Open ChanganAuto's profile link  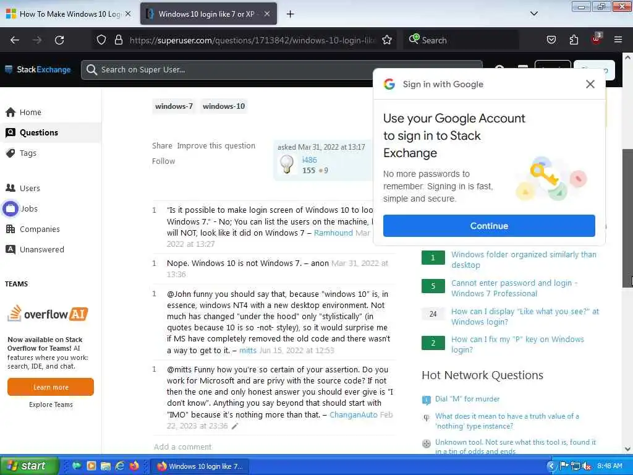353,414
